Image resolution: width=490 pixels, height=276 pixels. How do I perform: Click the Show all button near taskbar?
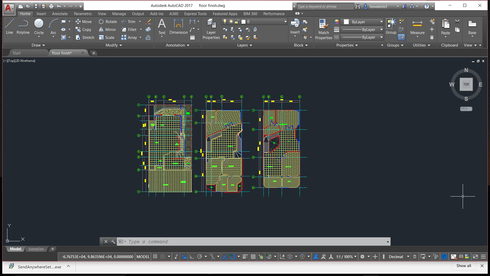click(463, 266)
